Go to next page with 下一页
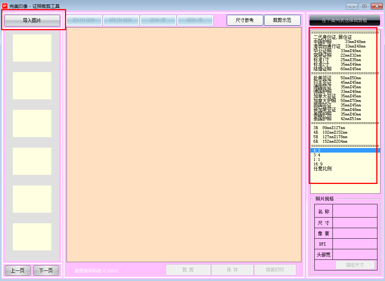The image size is (385, 281). (x=46, y=270)
